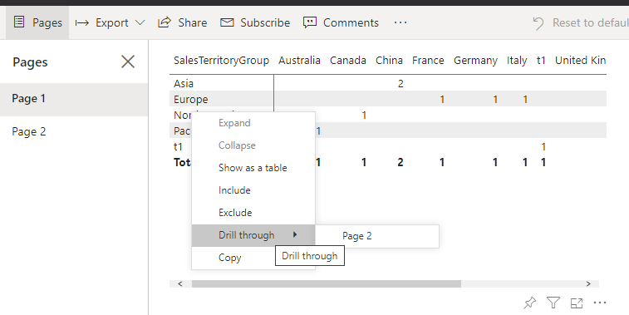629x315 pixels.
Task: Click Subscribe in the toolbar
Action: pyautogui.click(x=255, y=22)
